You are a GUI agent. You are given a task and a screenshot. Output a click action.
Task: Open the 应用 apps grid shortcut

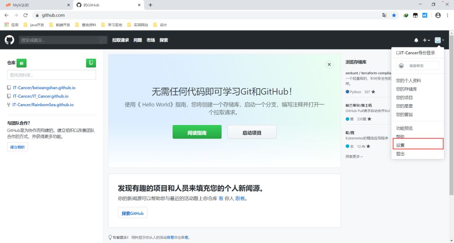[11, 25]
